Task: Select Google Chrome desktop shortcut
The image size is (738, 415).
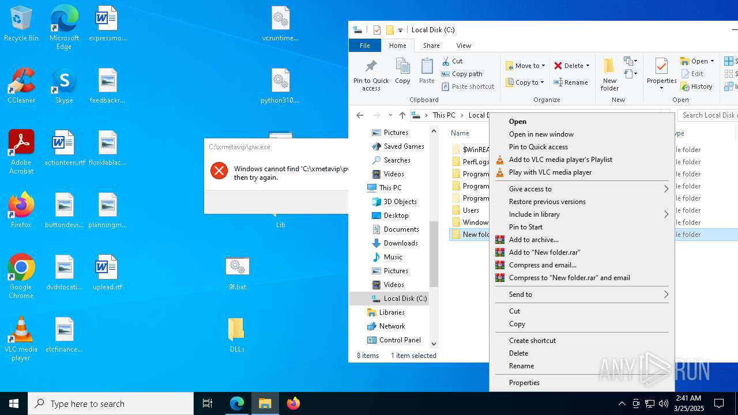Action: tap(21, 277)
